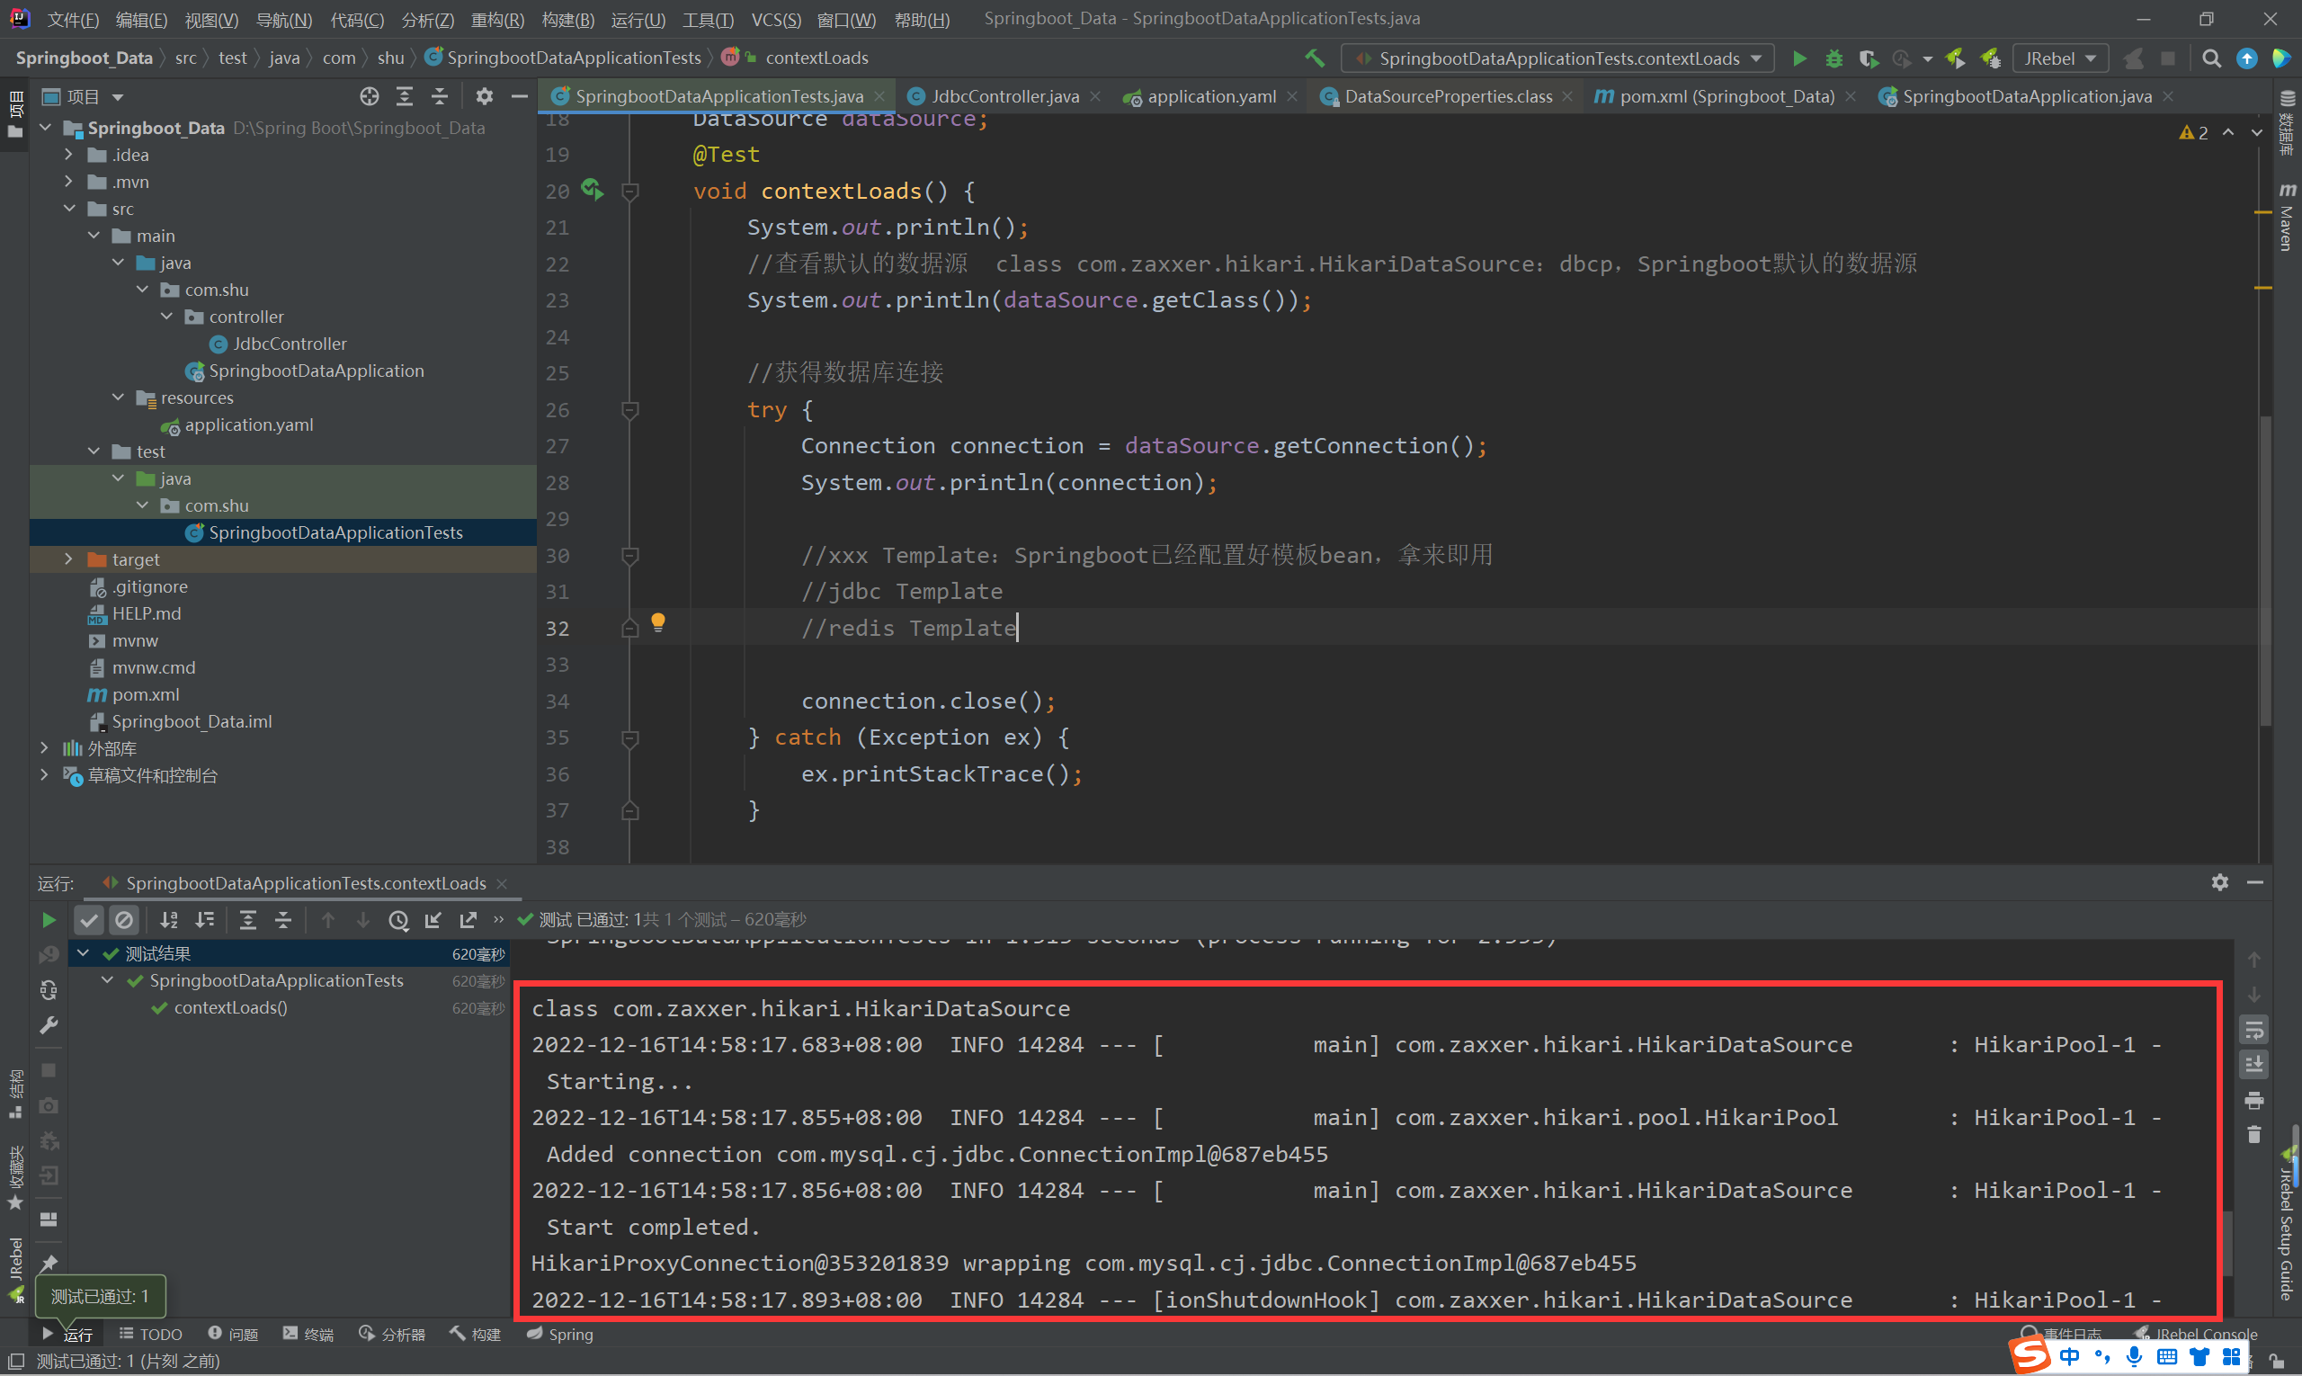Switch to the application.yaml editor tab
The width and height of the screenshot is (2302, 1376).
click(x=1211, y=96)
